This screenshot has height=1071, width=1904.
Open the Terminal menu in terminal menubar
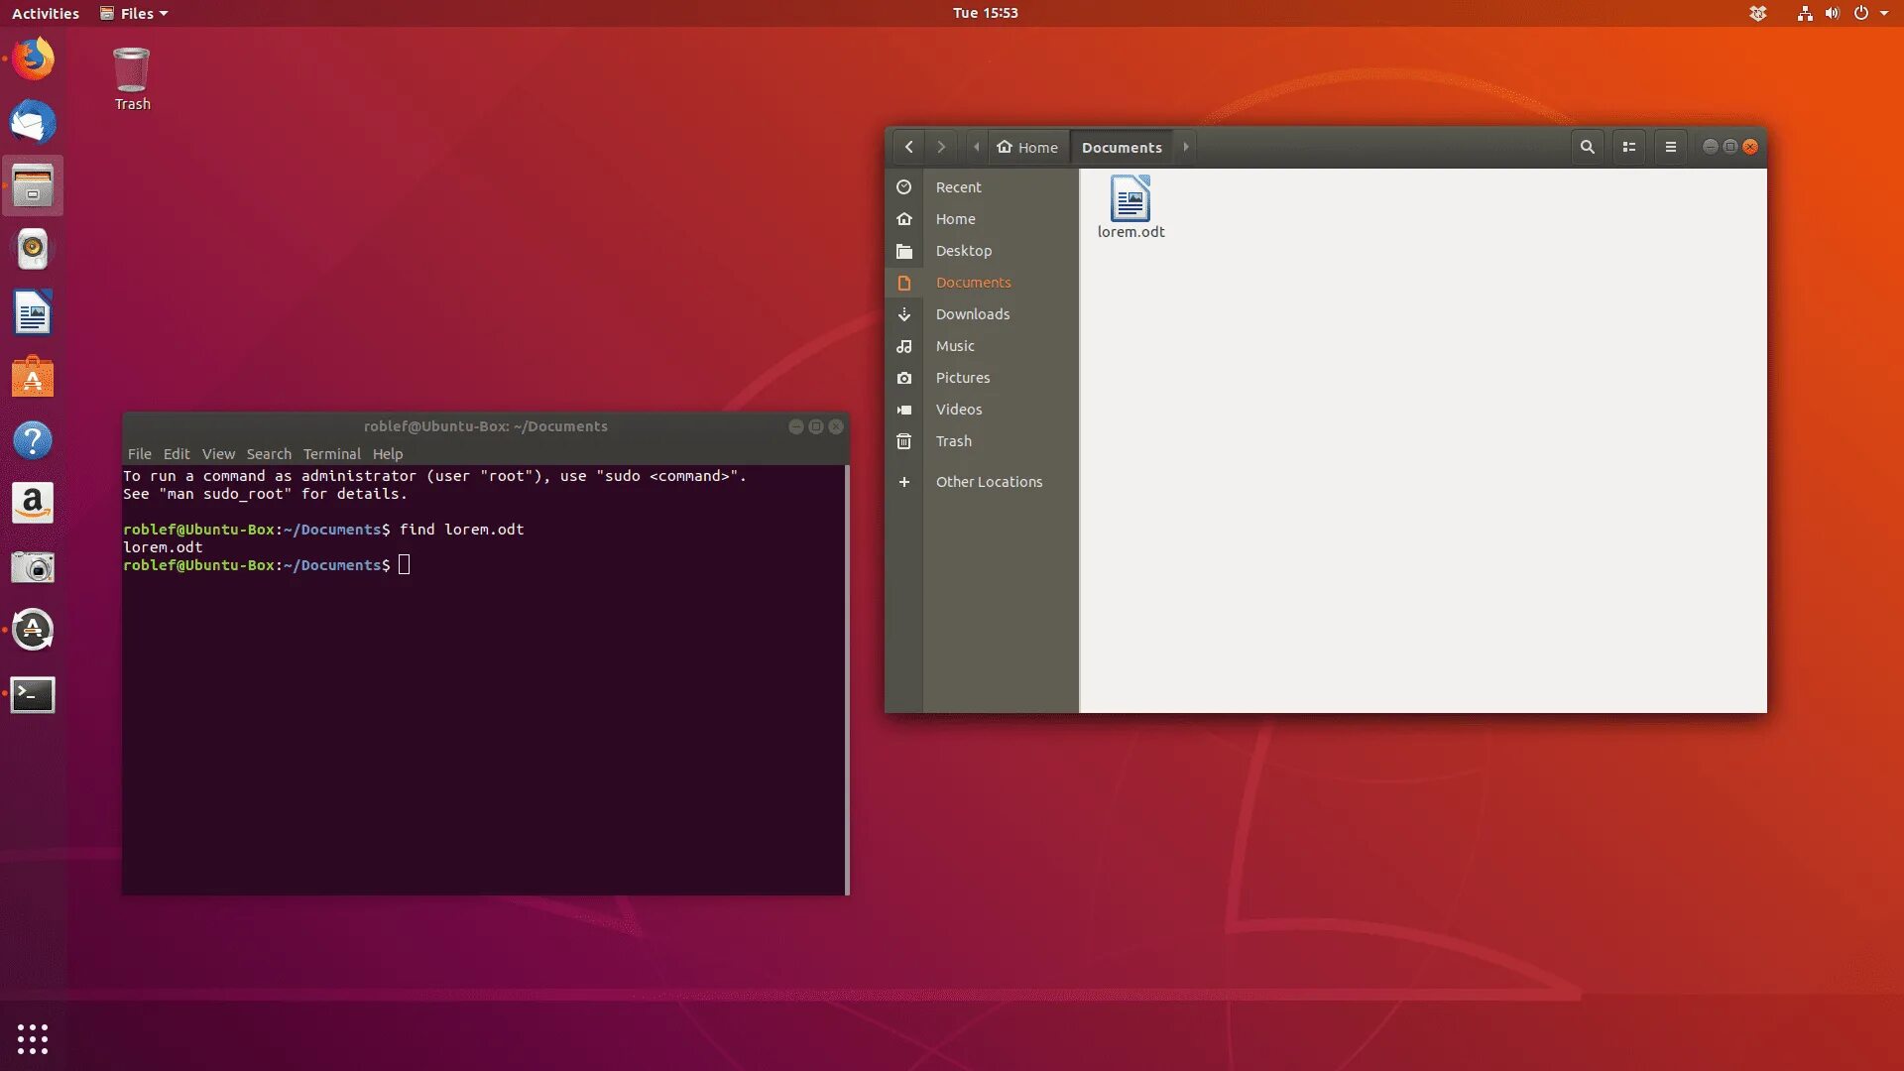(x=331, y=454)
